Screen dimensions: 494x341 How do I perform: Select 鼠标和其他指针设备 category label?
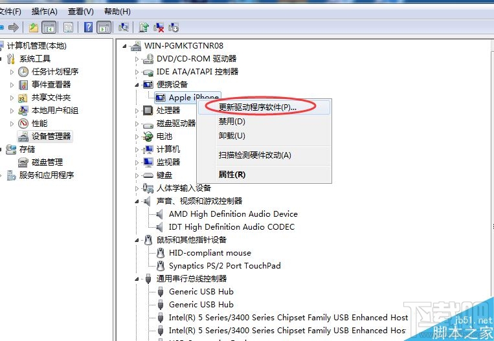coord(192,240)
